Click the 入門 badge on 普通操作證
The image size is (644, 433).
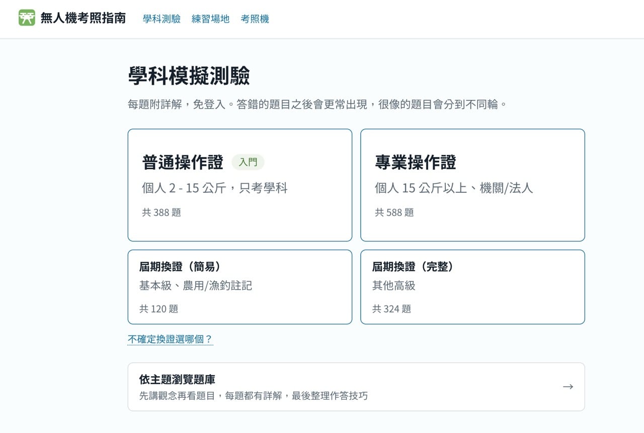click(x=248, y=162)
